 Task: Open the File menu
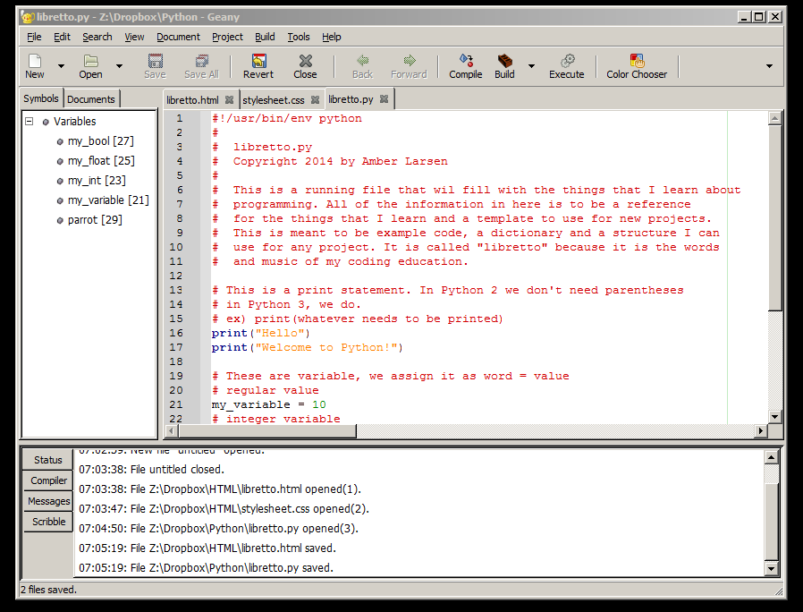click(x=34, y=37)
